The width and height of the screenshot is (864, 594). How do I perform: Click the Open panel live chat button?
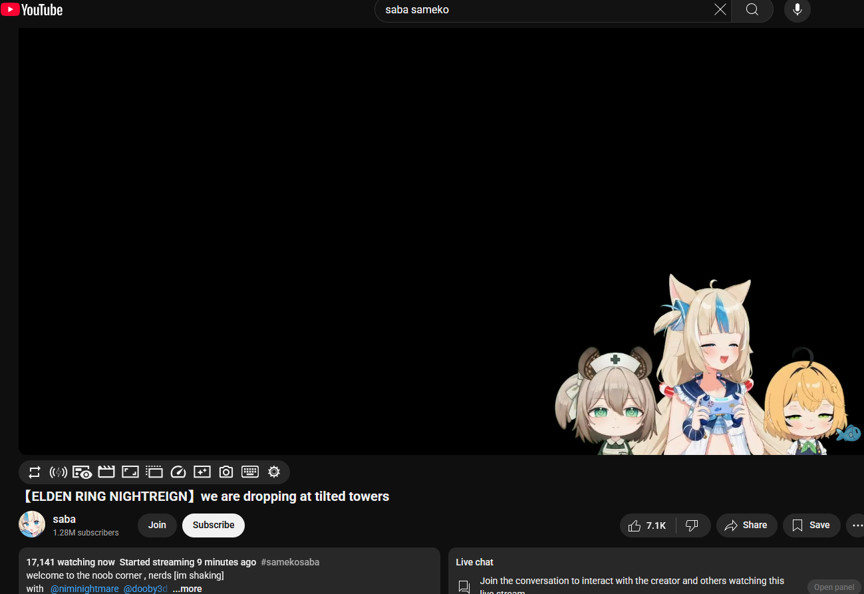(834, 587)
